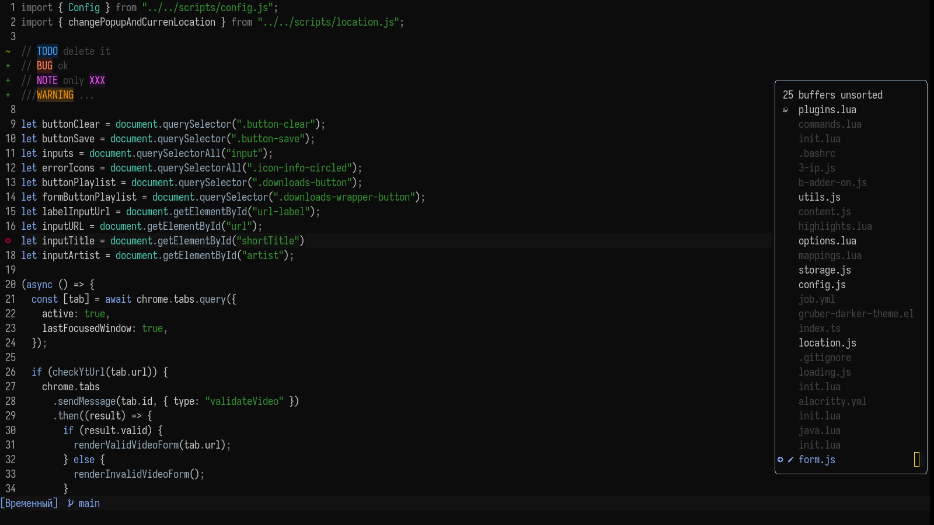This screenshot has height=525, width=934.
Task: Click the git branch icon in the statusline
Action: [70, 503]
